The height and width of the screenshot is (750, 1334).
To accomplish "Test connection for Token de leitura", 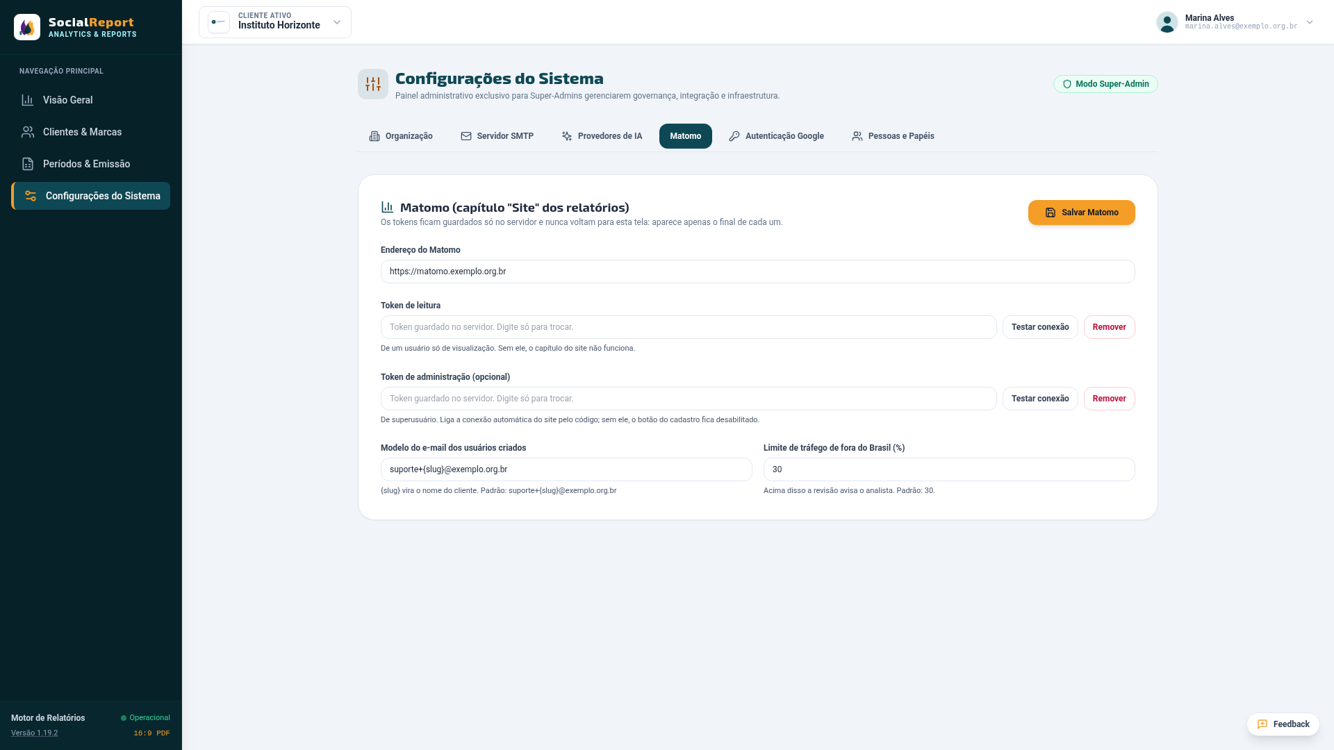I will pyautogui.click(x=1040, y=327).
